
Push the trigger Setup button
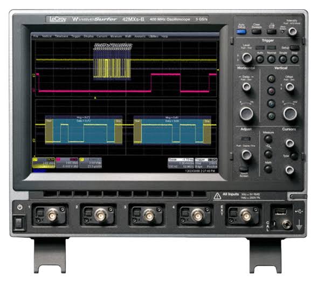294,48
